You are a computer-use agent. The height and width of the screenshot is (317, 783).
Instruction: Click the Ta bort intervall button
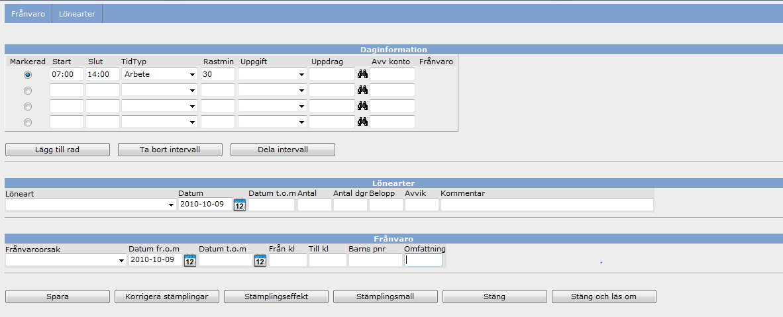click(x=170, y=150)
